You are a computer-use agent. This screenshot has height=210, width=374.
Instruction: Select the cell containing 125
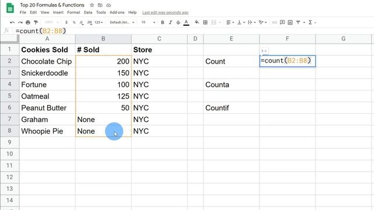(103, 96)
